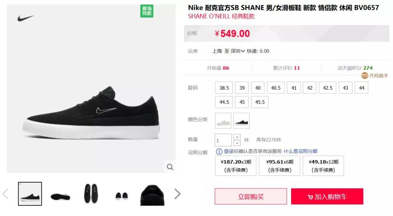Viewport: 393px width, 216px height.
Task: Click the magnifier zoom icon on product image
Action: 170,167
